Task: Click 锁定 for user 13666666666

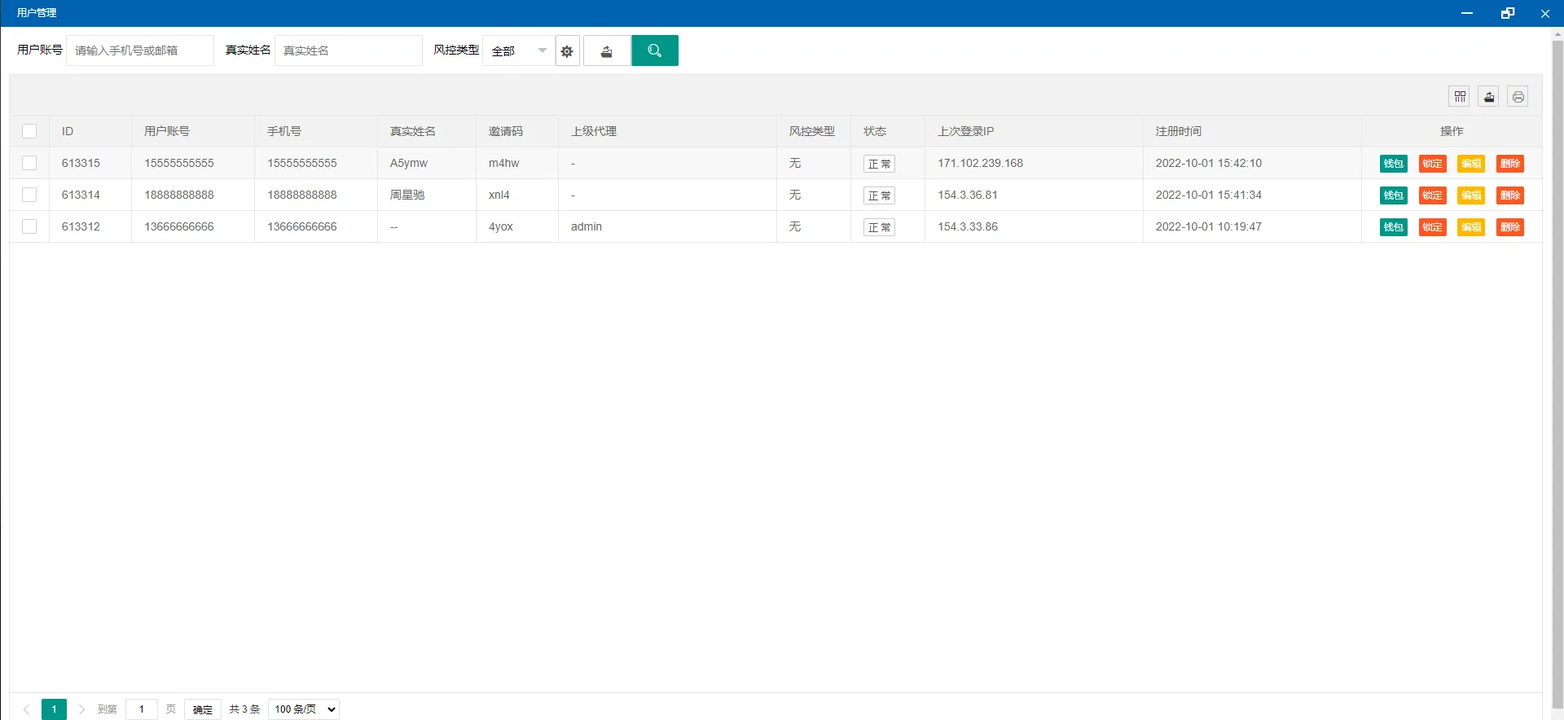Action: pyautogui.click(x=1433, y=227)
